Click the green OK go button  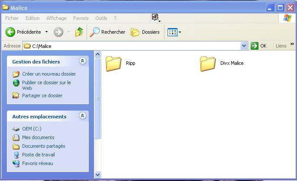pos(258,46)
